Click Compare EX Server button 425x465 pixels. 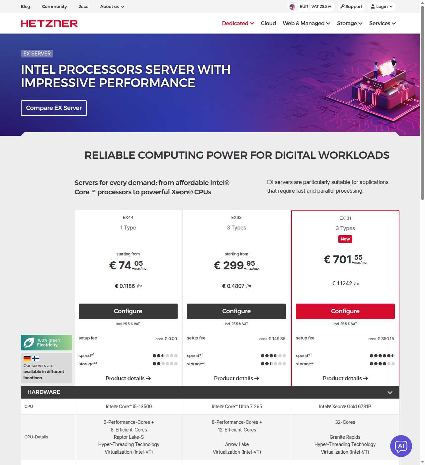click(54, 108)
